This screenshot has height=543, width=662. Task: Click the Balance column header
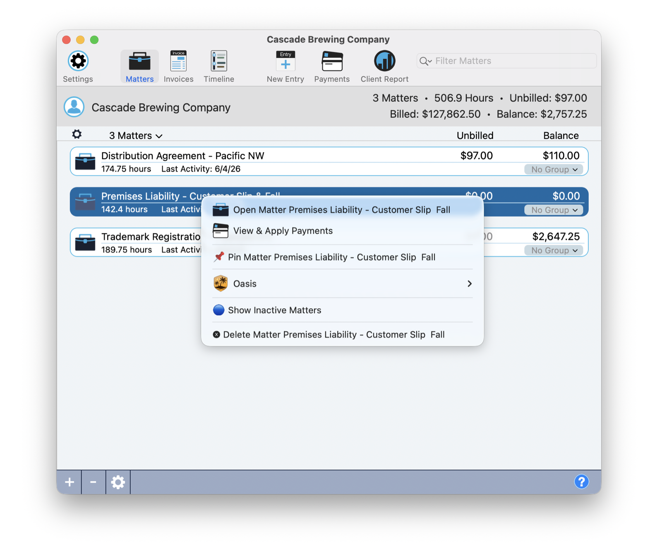tap(561, 136)
